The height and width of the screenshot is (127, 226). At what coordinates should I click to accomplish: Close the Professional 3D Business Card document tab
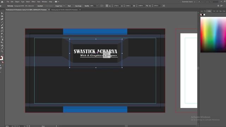coord(49,10)
